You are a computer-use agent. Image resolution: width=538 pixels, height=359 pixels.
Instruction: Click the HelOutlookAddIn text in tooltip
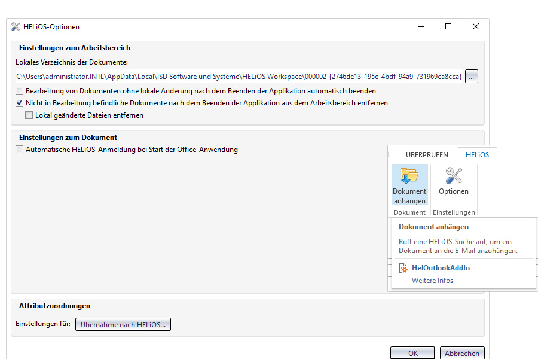click(x=441, y=268)
